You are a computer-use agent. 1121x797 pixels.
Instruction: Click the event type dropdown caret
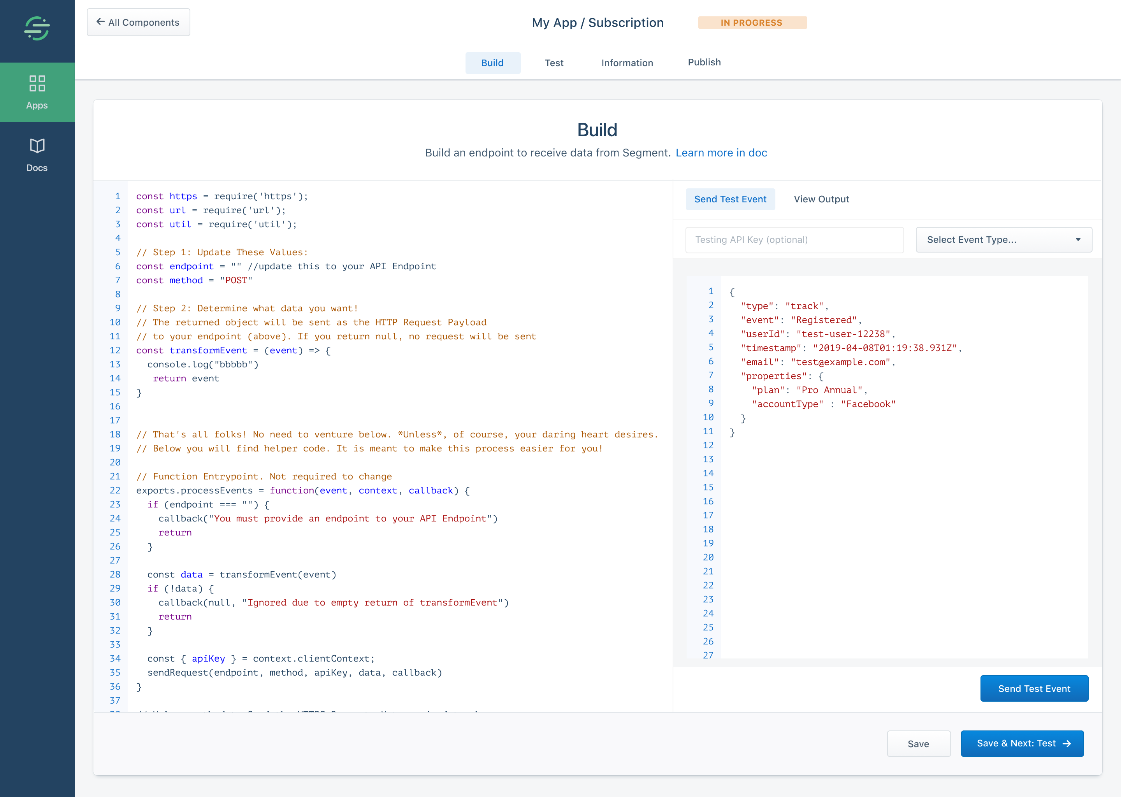tap(1078, 239)
